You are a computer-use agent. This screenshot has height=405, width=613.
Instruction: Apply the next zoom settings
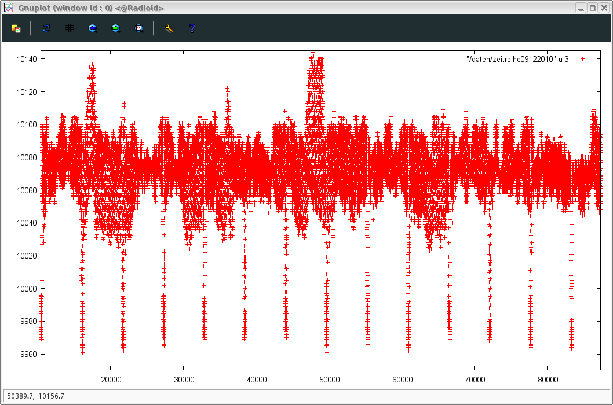click(115, 28)
